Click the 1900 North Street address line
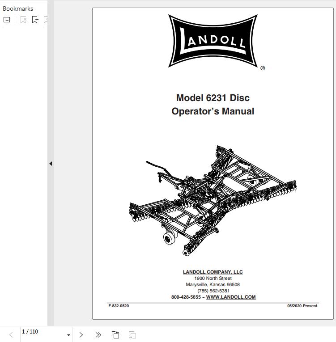Screen dimensions: 336x342 (x=213, y=279)
